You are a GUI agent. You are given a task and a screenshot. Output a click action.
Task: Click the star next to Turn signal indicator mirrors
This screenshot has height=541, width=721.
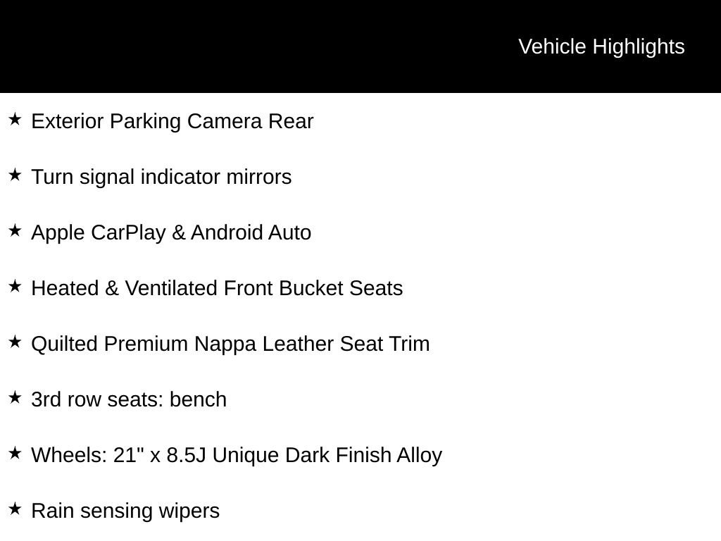point(15,175)
